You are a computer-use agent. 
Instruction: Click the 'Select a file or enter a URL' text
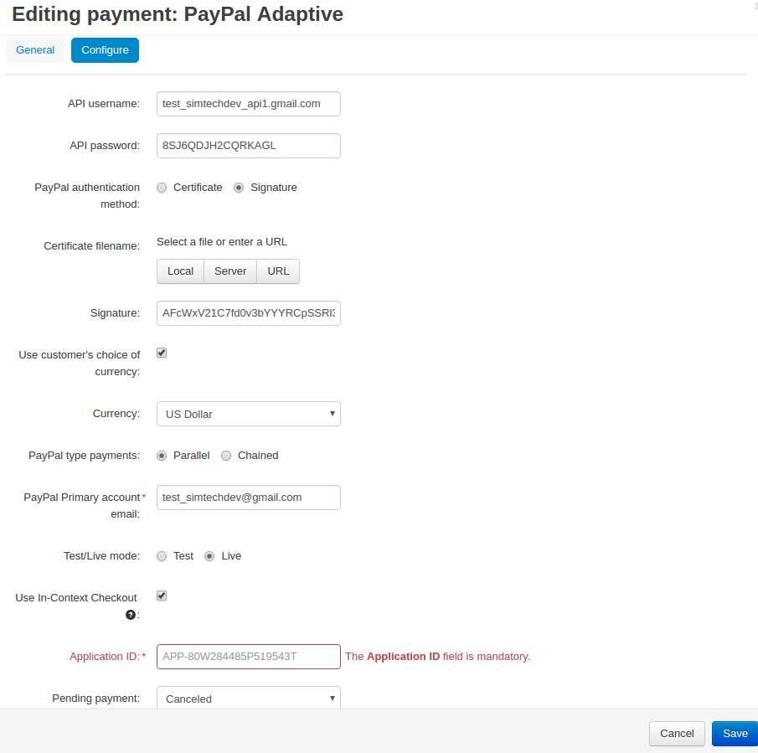[222, 242]
